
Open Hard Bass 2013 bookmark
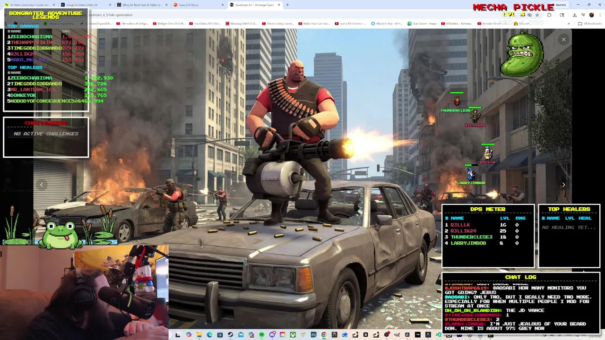pos(205,23)
